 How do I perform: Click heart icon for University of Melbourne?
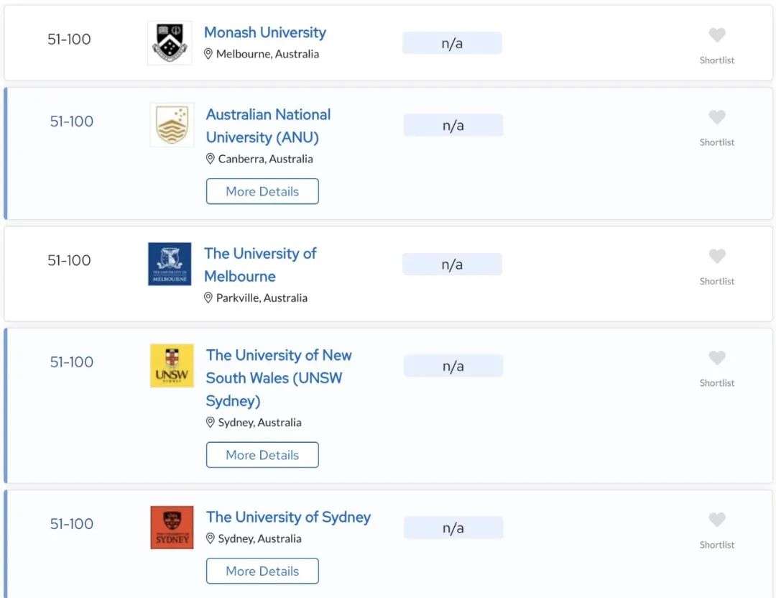point(716,257)
